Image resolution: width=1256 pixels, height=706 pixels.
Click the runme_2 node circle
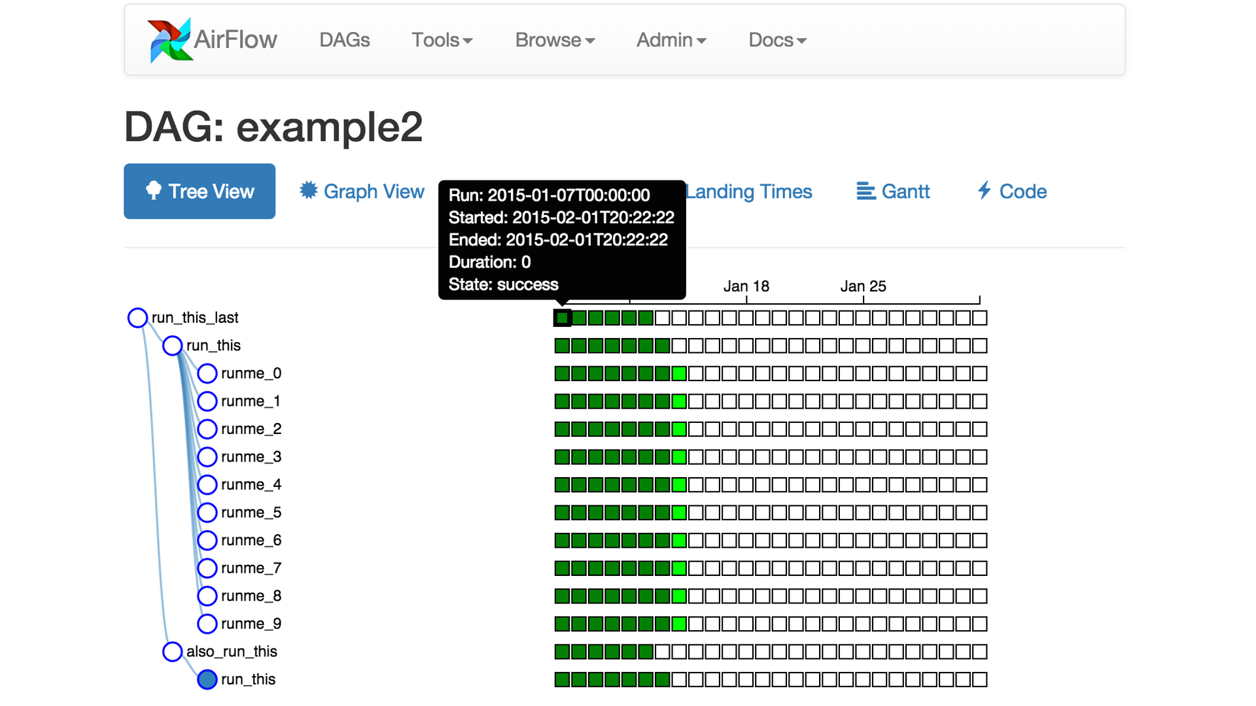click(x=207, y=429)
